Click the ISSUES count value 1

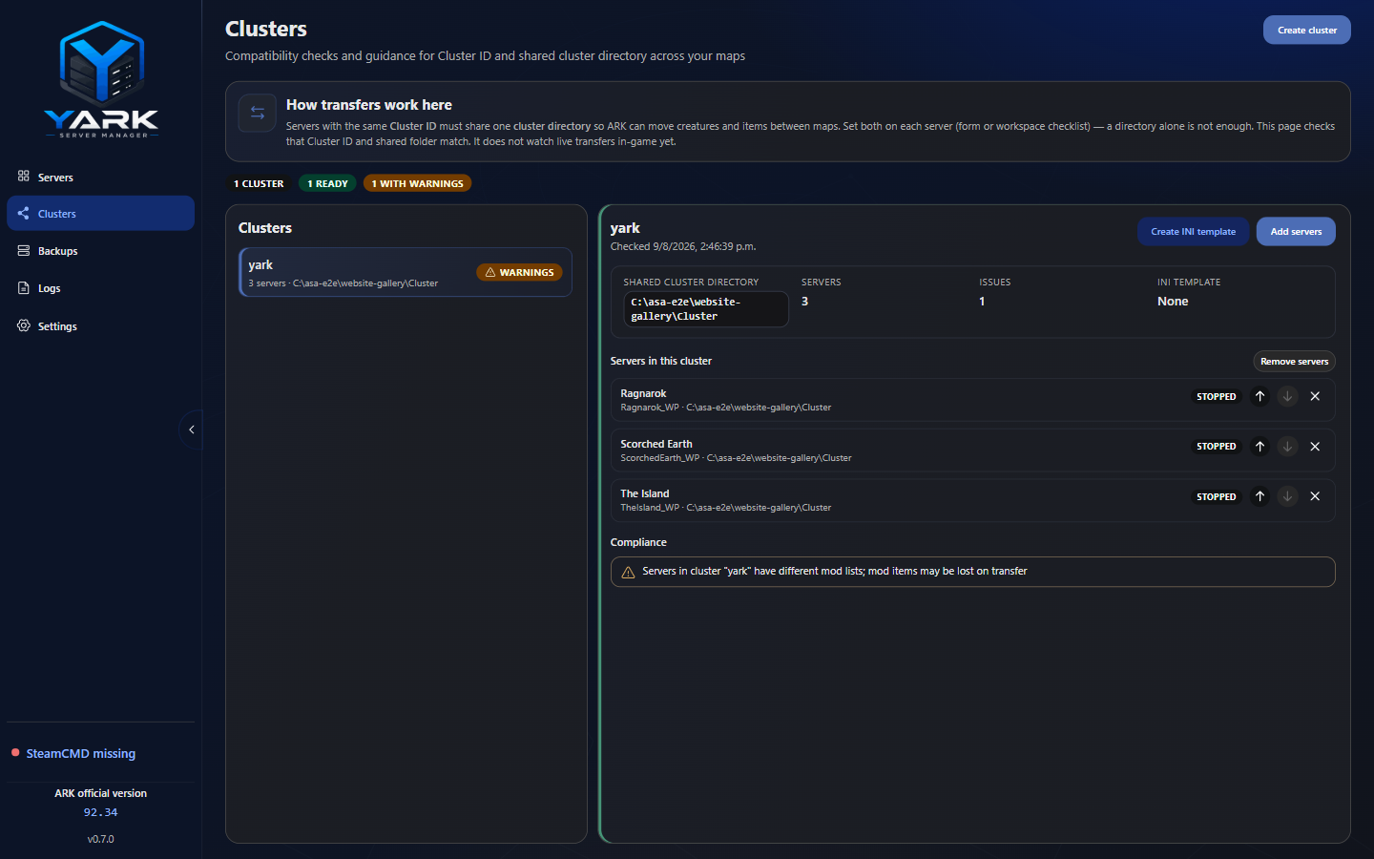tap(982, 301)
